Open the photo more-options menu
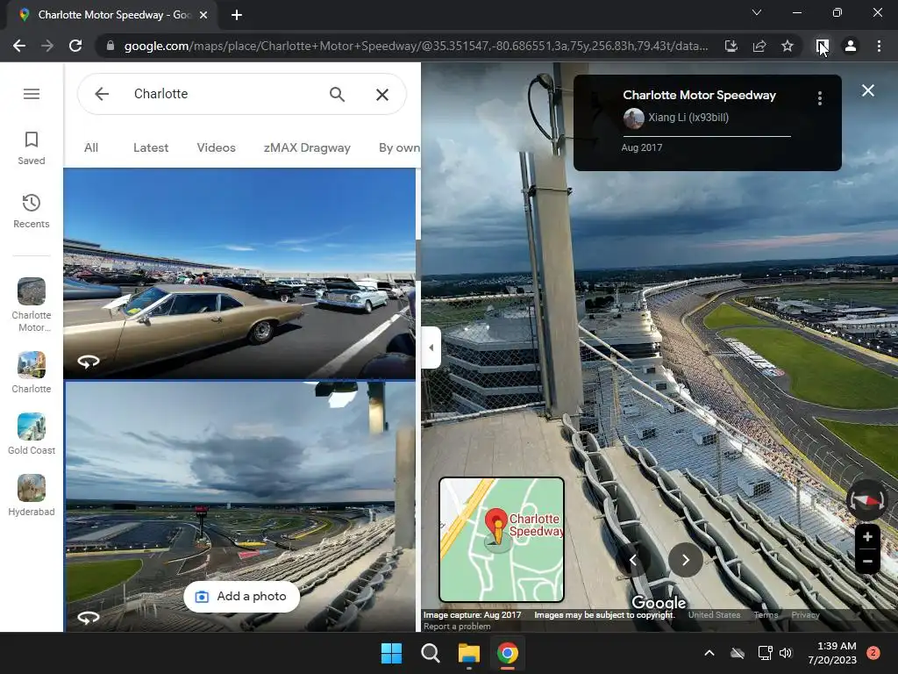Image resolution: width=898 pixels, height=674 pixels. tap(820, 98)
